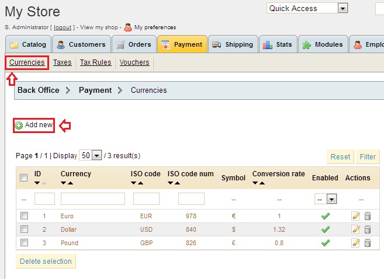The height and width of the screenshot is (279, 384).
Task: Click the edit pencil icon for Euro
Action: (x=355, y=216)
